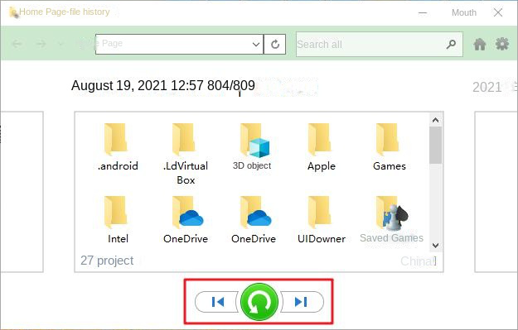
Task: Click the Mouth window button
Action: coord(464,13)
